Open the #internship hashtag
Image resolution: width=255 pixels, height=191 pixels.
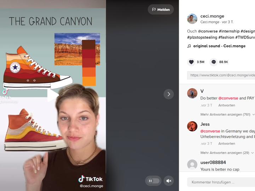(229, 31)
